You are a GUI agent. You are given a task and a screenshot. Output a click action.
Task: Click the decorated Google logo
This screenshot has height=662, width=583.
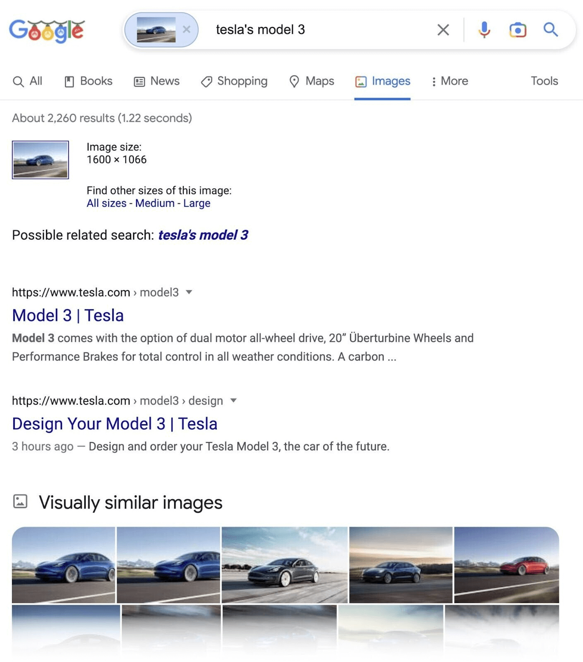[47, 30]
